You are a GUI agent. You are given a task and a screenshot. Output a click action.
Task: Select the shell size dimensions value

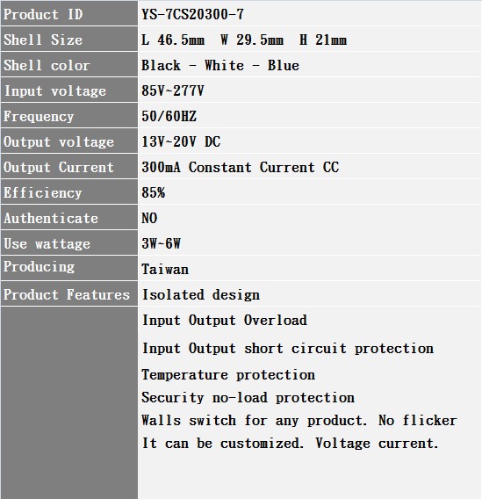pos(244,40)
